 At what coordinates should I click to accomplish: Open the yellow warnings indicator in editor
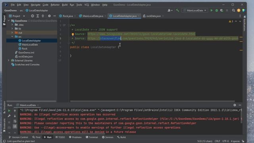[x=231, y=21]
